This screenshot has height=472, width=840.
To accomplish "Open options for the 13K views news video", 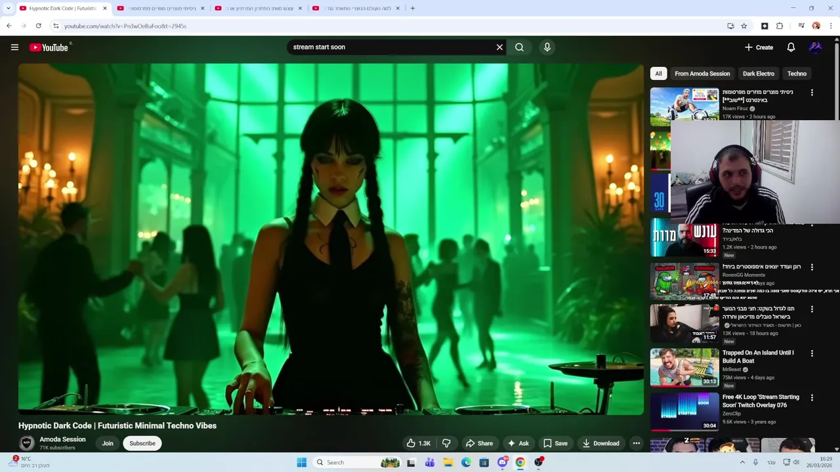I will (x=812, y=309).
